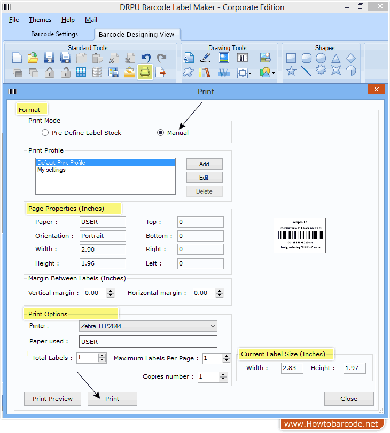Insert picture using the framed image tool

(224, 58)
